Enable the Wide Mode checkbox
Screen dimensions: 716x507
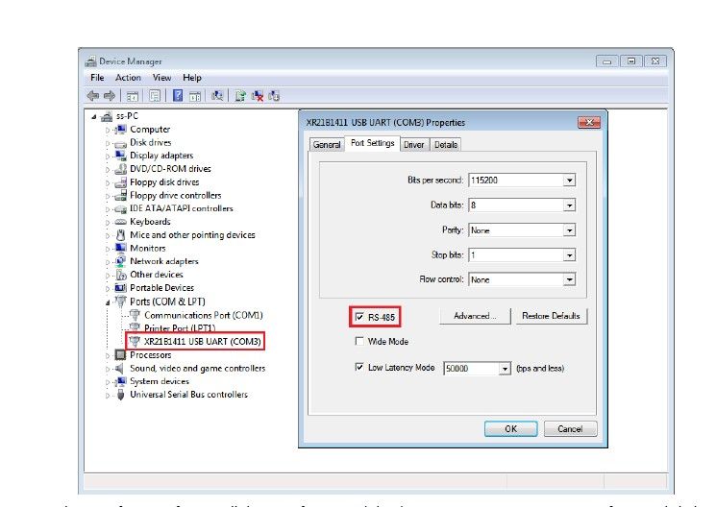pos(359,341)
